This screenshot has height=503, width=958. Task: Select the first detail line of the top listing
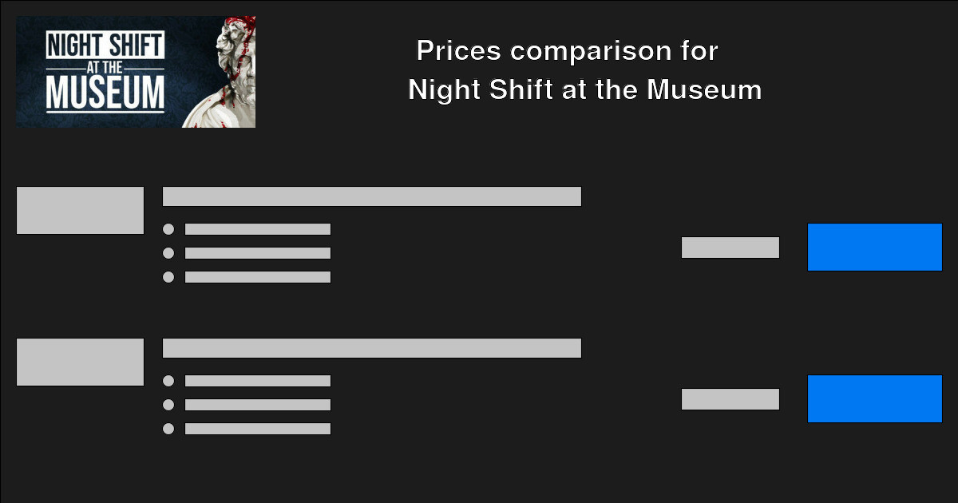pyautogui.click(x=257, y=228)
